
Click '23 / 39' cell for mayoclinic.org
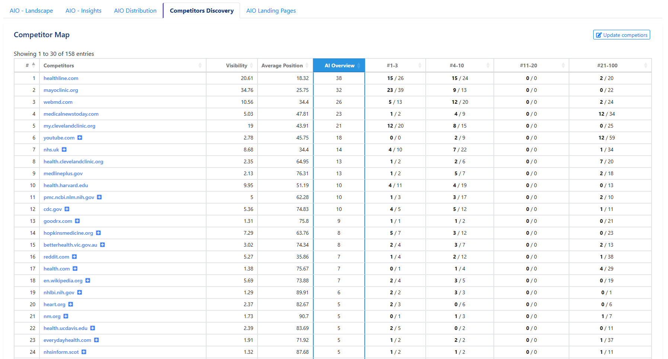pos(395,90)
